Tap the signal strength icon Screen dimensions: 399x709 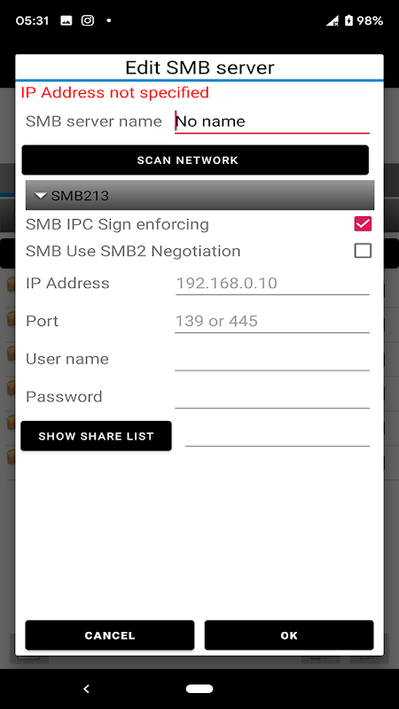coord(332,20)
